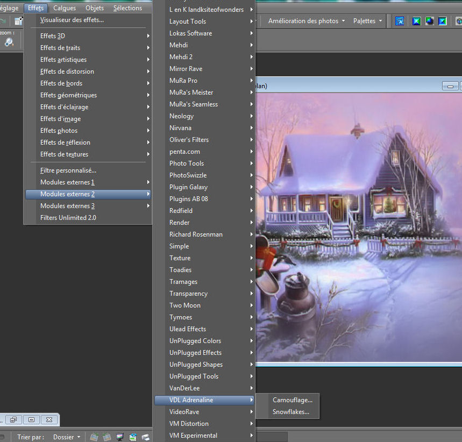
Task: Open the Two Moon plugin submenu
Action: click(204, 305)
